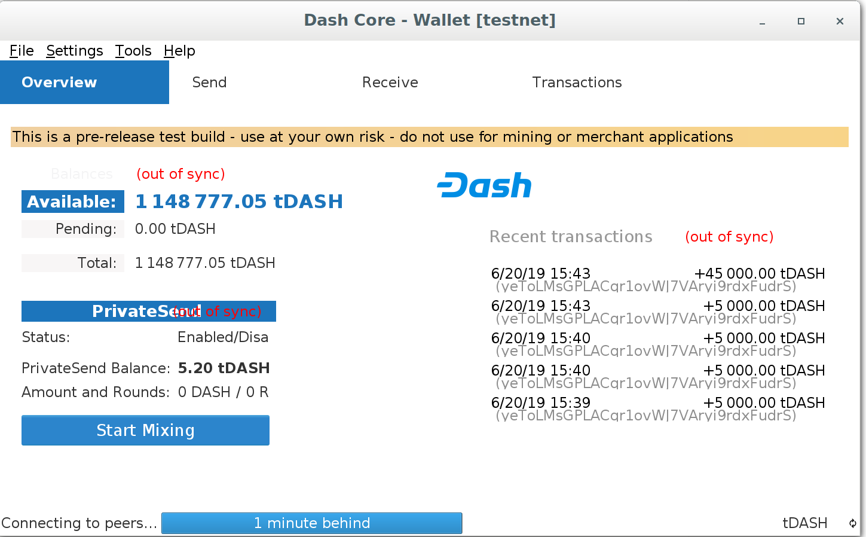Open the Tools menu
The image size is (866, 537).
pos(133,51)
